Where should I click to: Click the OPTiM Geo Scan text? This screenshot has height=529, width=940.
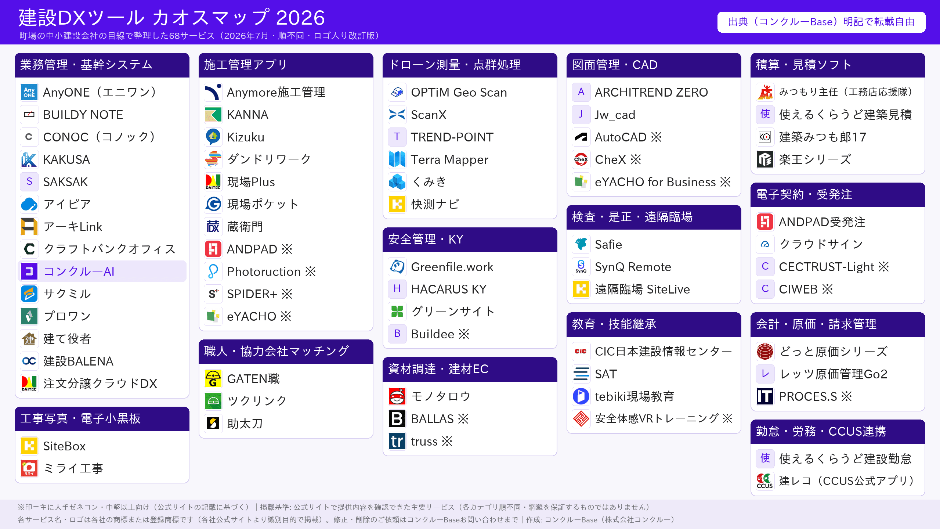click(x=459, y=92)
